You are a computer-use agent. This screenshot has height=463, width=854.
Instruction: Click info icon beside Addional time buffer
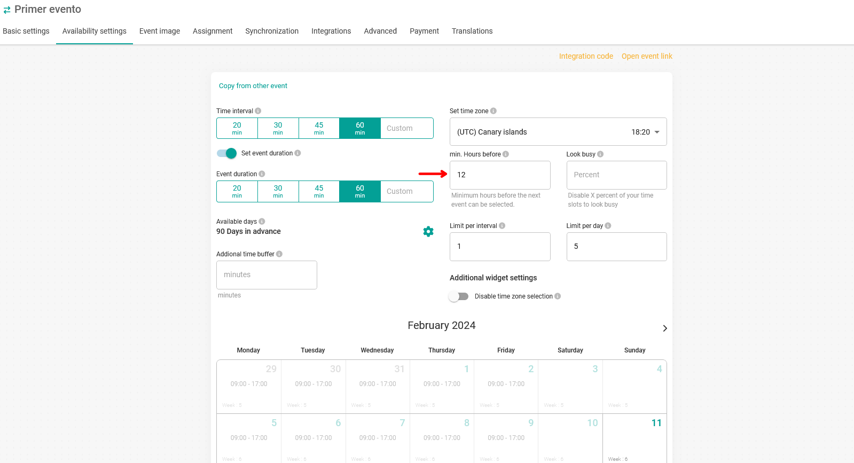[279, 254]
